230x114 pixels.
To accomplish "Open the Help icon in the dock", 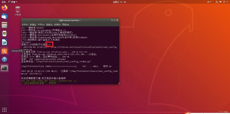I will 4,59.
